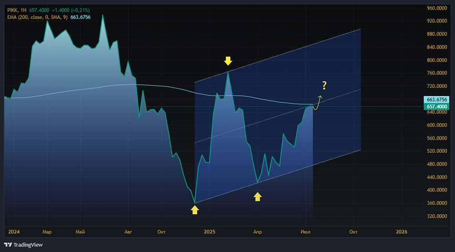Image resolution: width=455 pixels, height=252 pixels.
Task: Click the PIKK, 1H symbol label
Action: [17, 10]
